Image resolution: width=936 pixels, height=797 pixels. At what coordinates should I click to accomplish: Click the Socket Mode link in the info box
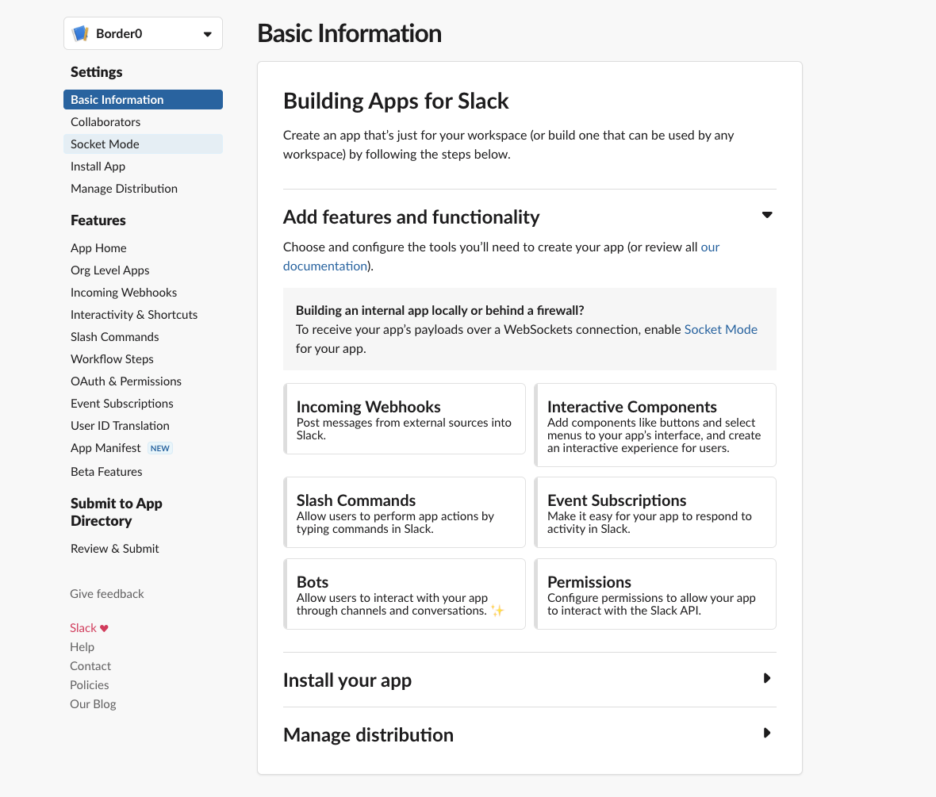(720, 330)
